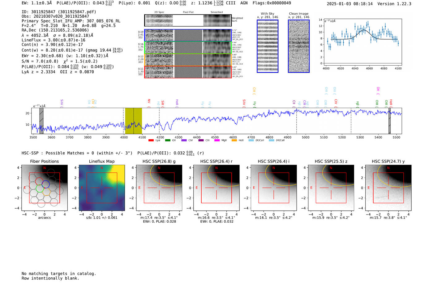
Task: Click the RA,Dec coordinates line
Action: (x=55, y=30)
